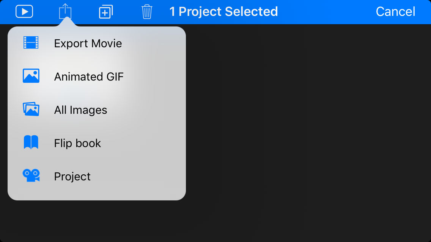Choose Animated GIF text option
The height and width of the screenshot is (242, 431).
pos(89,77)
